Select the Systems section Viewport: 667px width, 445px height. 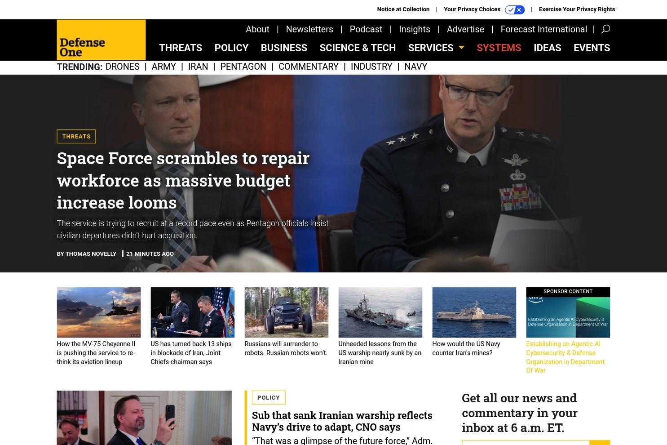click(x=499, y=48)
